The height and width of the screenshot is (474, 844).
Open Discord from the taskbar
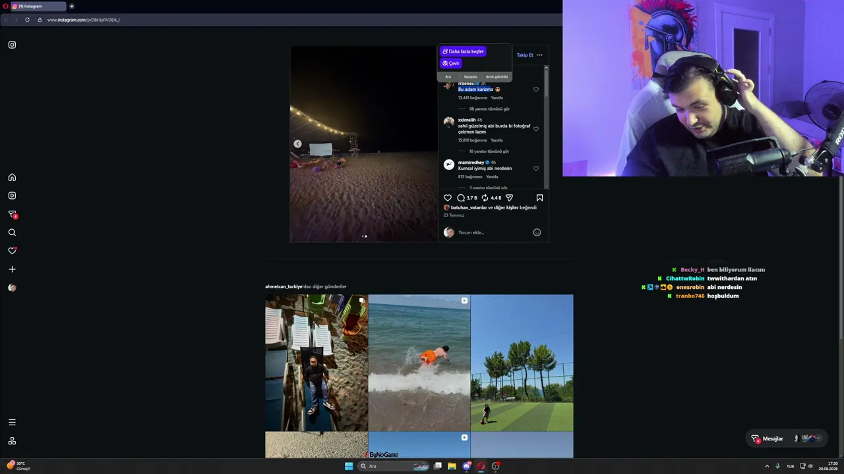pyautogui.click(x=467, y=466)
